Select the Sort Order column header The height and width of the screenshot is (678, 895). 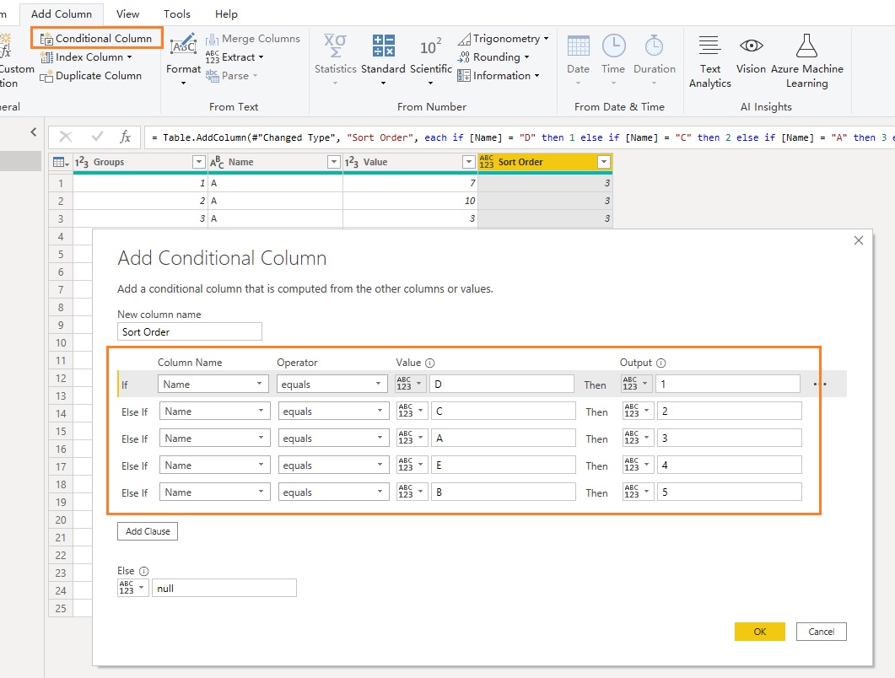pos(545,162)
